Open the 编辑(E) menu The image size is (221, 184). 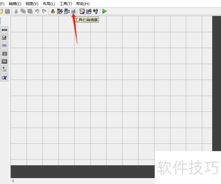(x=15, y=3)
